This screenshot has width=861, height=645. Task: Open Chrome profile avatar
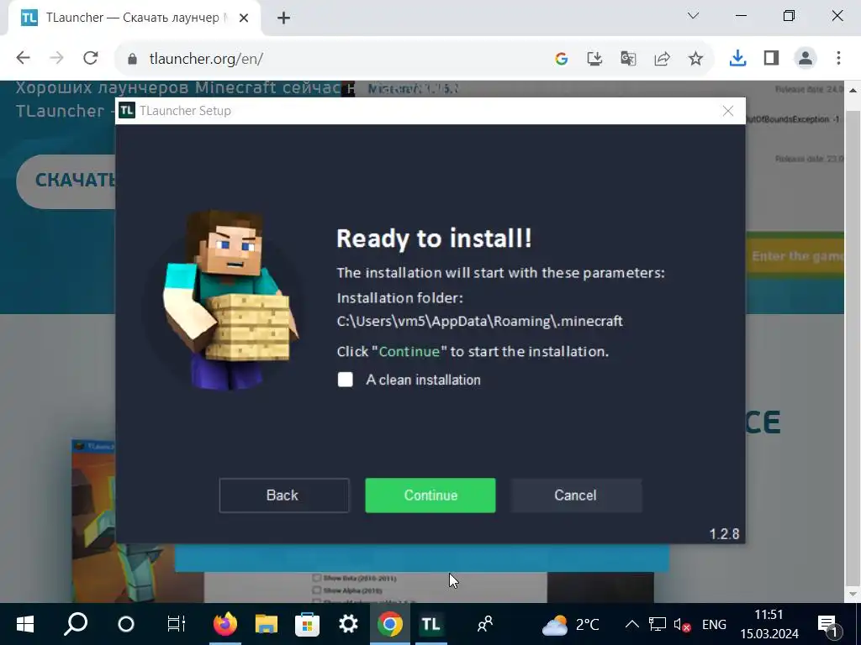[x=805, y=58]
